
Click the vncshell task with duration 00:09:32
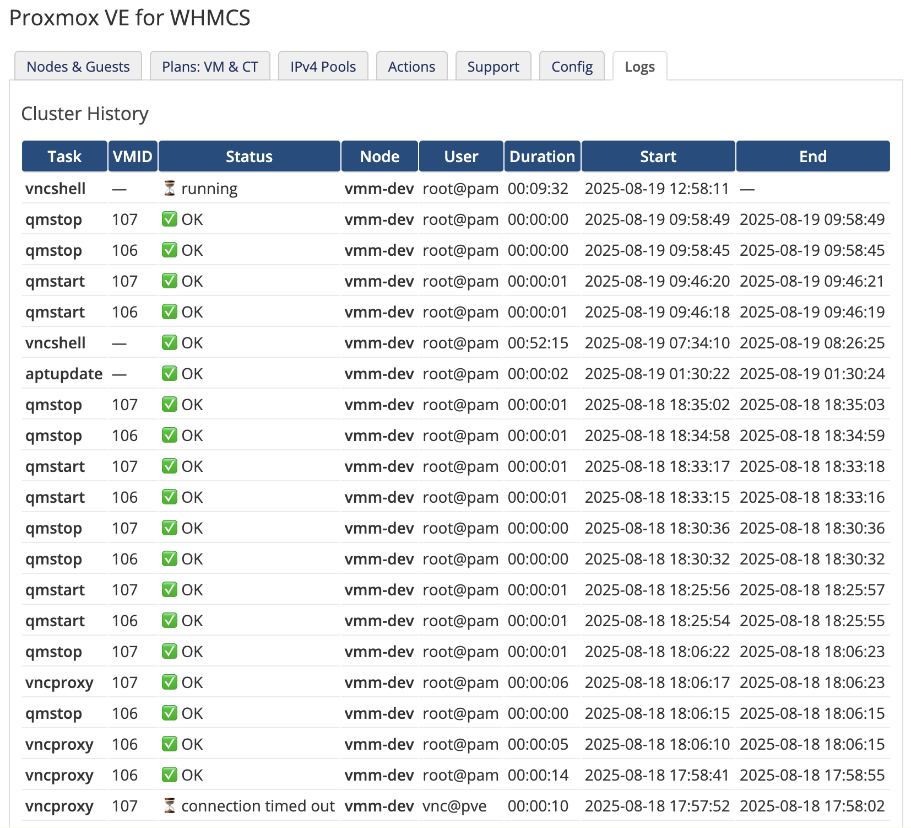click(56, 189)
